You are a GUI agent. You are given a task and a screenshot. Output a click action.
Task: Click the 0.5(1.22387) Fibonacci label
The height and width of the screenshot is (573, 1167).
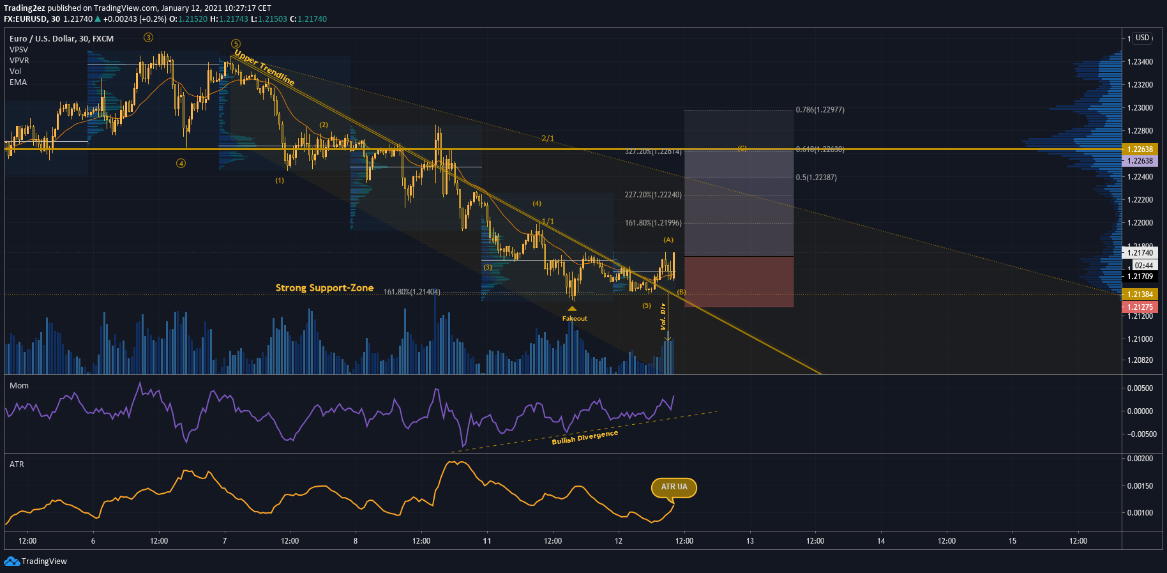(817, 178)
